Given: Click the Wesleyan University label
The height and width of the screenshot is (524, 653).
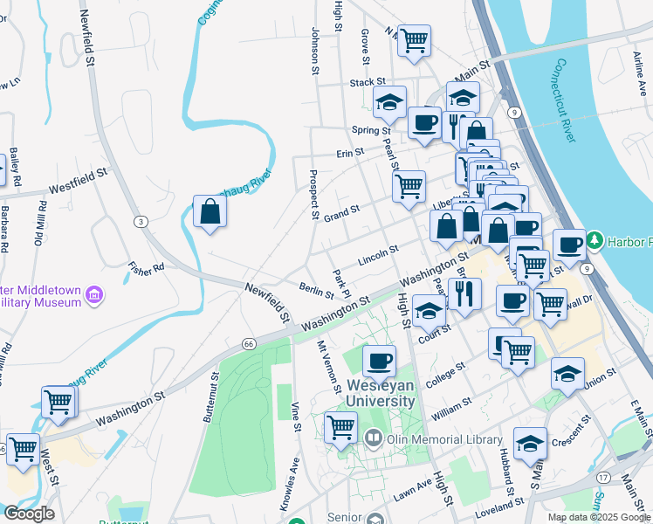Looking at the screenshot, I should coord(381,393).
